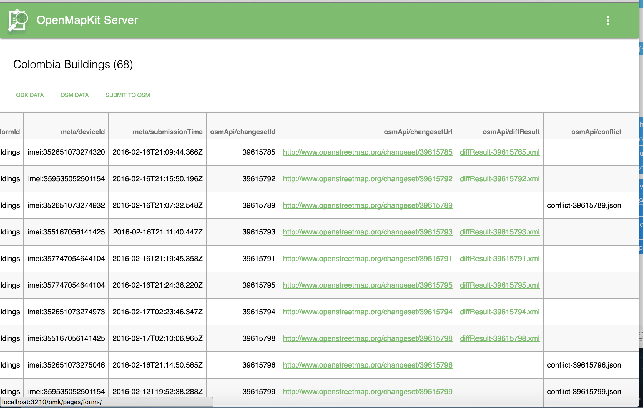Select submission time 2016-02-12T19:52:38.288Z
The height and width of the screenshot is (408, 643).
157,392
